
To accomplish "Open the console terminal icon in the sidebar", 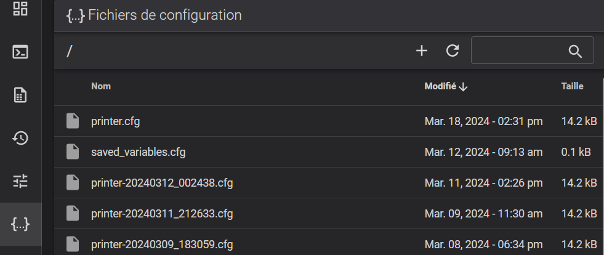I will 20,52.
